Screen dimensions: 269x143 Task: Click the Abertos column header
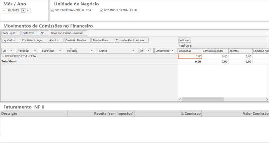pyautogui.click(x=240, y=51)
